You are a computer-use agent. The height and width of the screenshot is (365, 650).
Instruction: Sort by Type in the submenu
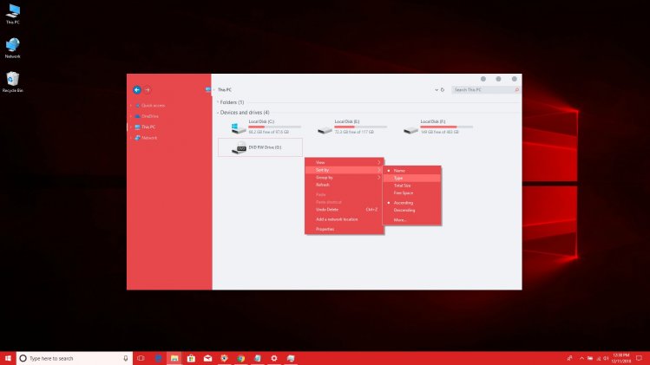click(399, 178)
